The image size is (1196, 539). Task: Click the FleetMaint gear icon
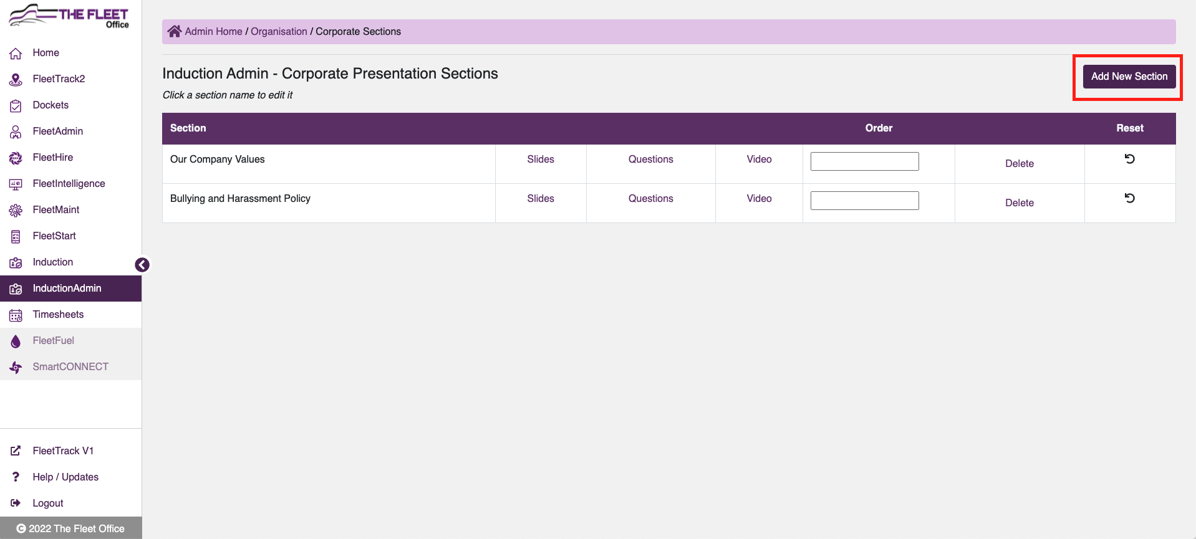click(16, 211)
